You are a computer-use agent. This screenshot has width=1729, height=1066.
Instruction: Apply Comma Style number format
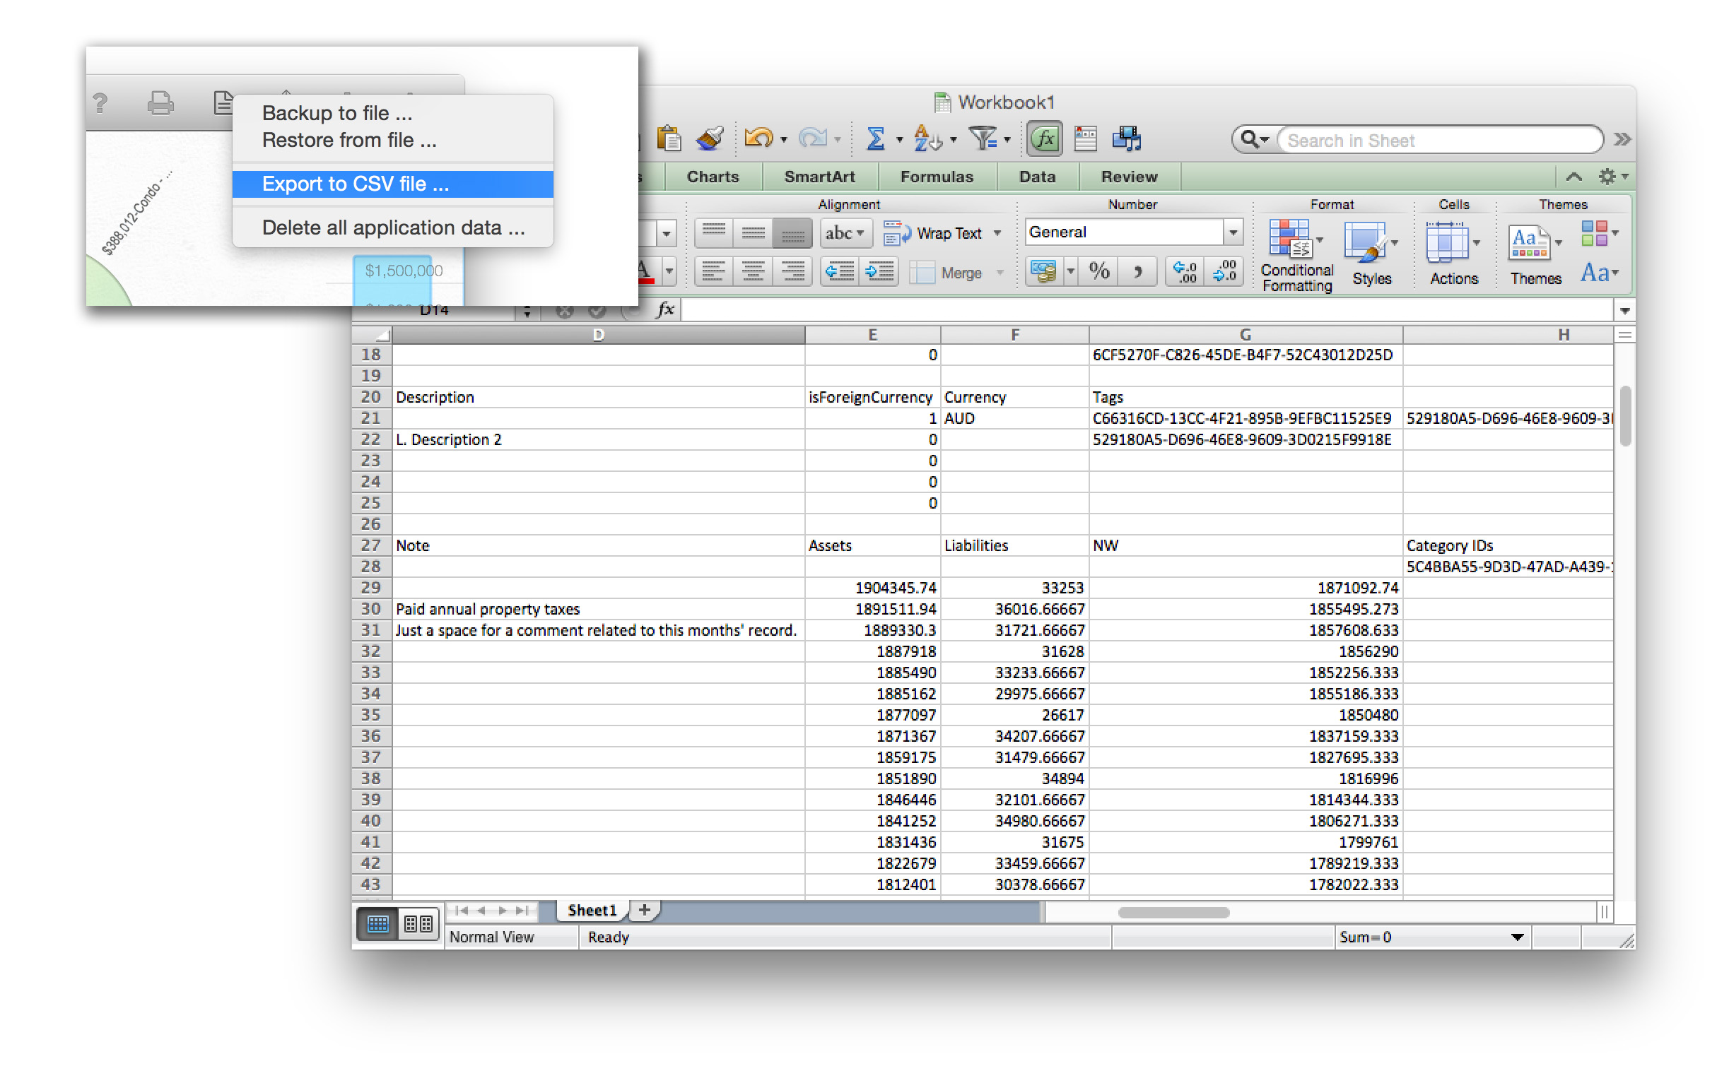pos(1137,271)
